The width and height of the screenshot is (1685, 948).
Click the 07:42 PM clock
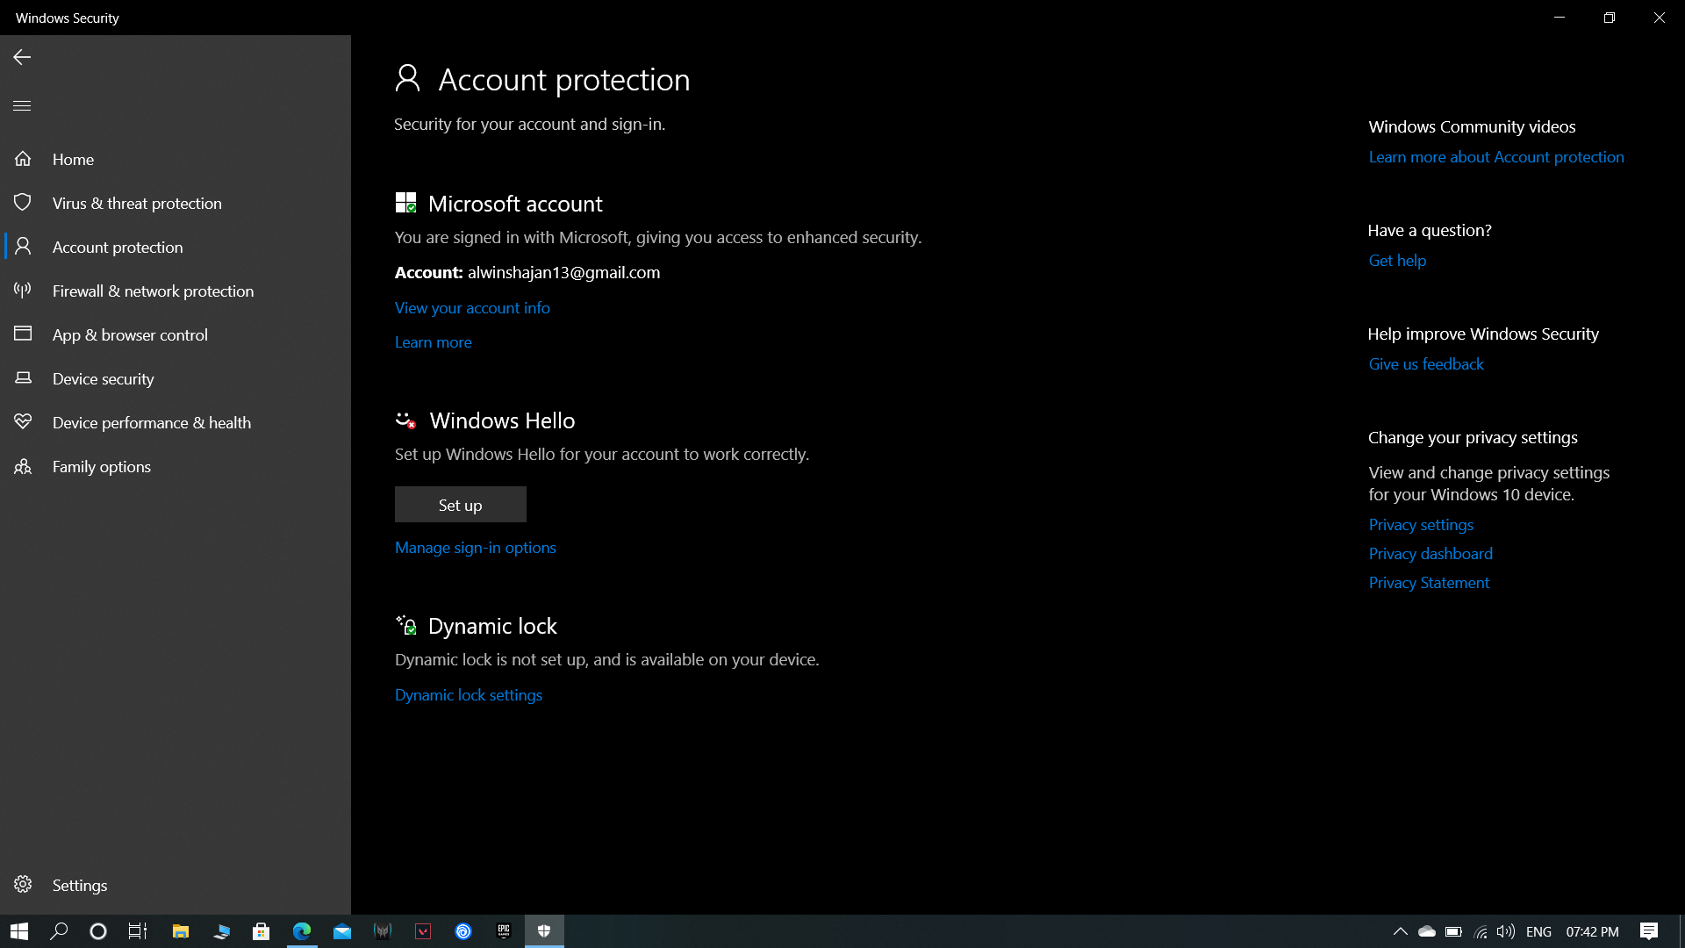(1593, 932)
